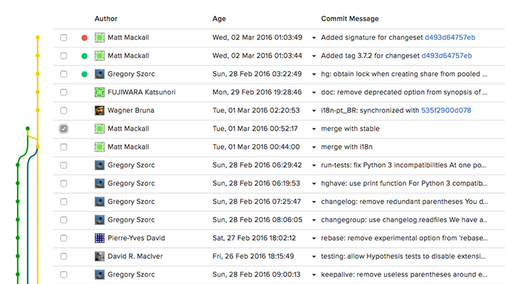Click the red status dot on first commit
The height and width of the screenshot is (284, 505).
click(85, 37)
